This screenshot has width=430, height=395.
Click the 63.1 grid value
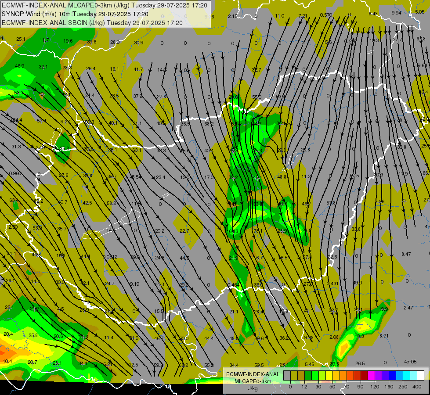[137, 150]
